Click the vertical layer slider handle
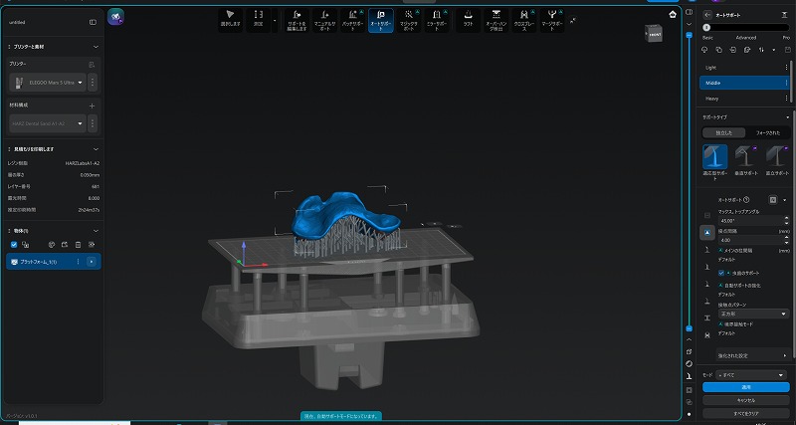 click(689, 327)
